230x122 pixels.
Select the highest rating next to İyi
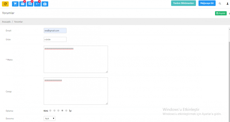tap(66, 111)
